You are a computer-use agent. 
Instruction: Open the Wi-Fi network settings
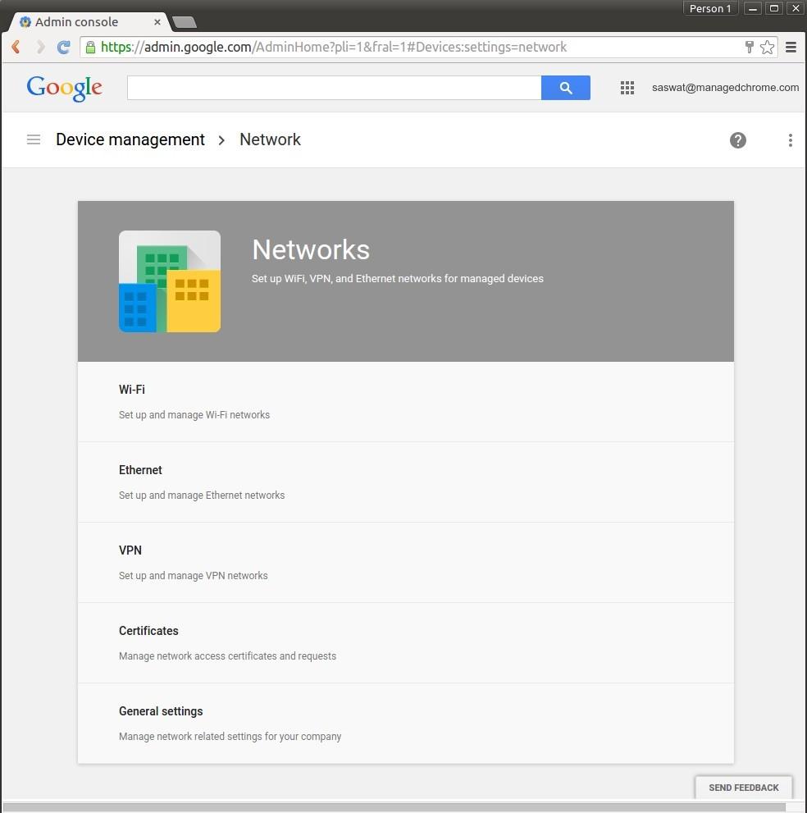point(132,390)
